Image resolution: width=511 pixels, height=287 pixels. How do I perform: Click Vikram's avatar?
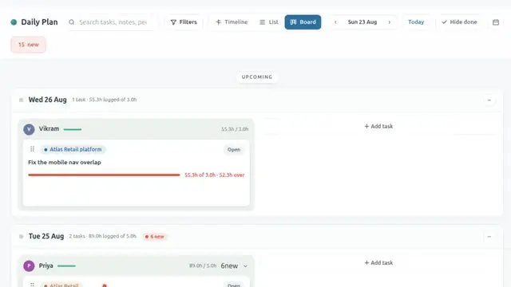click(x=29, y=129)
